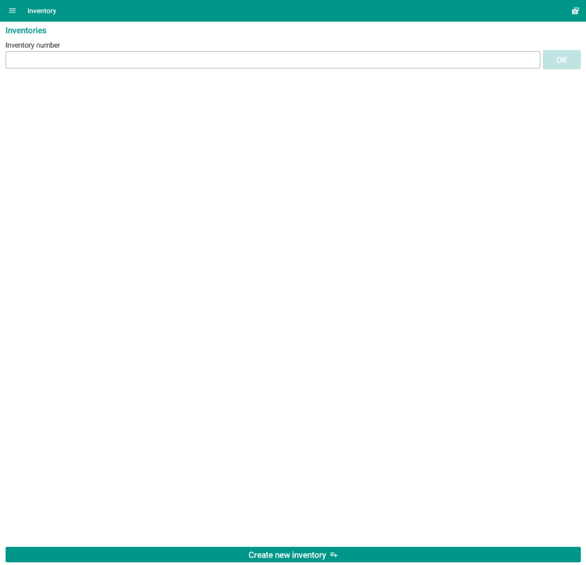Image resolution: width=586 pixels, height=565 pixels.
Task: Select the text field under Inventory number
Action: coord(272,60)
